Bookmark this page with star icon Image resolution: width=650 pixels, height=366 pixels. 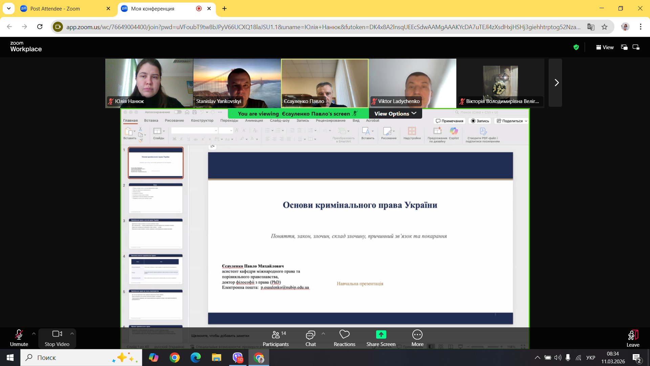click(605, 27)
